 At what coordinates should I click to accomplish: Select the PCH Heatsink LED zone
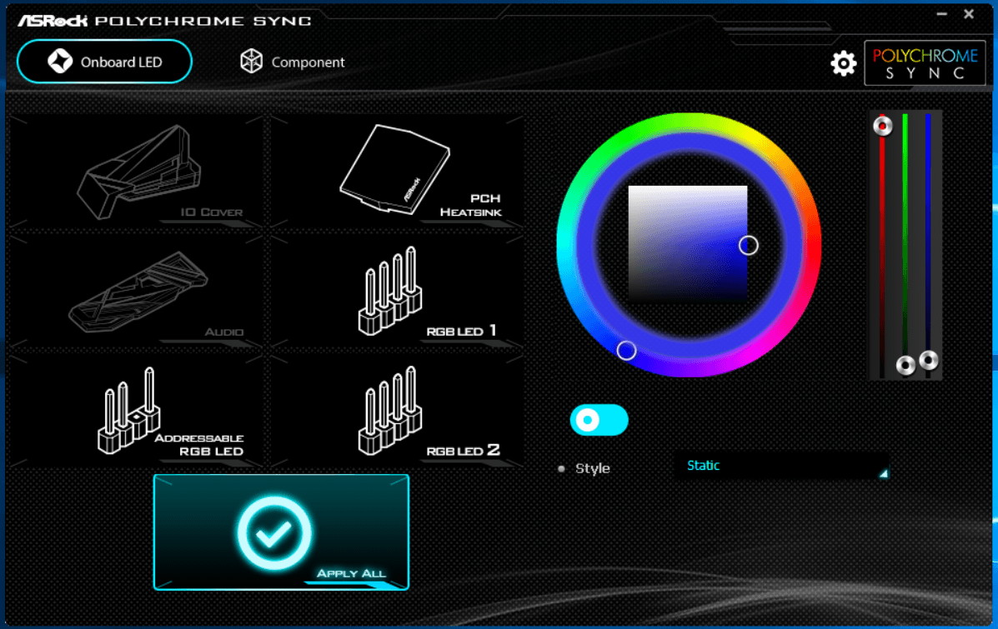396,171
